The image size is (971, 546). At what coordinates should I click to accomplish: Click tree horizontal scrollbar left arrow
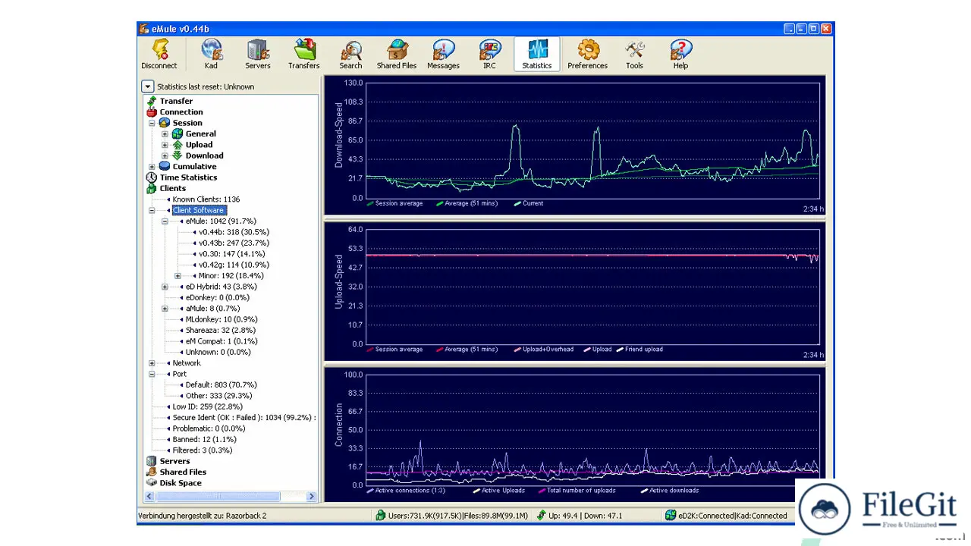149,496
